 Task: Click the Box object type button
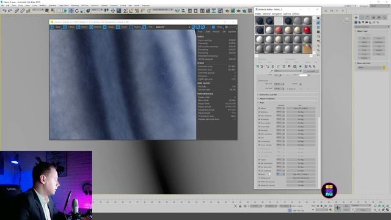(364, 38)
